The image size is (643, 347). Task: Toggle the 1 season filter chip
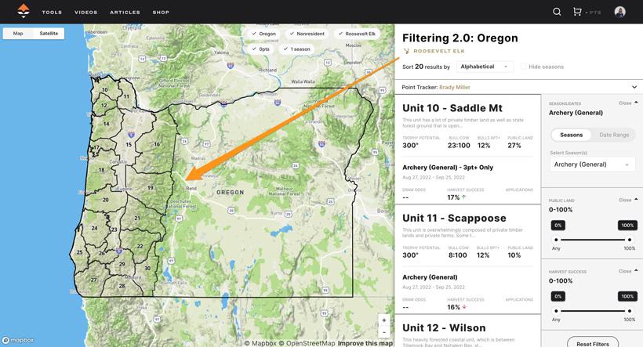(298, 49)
